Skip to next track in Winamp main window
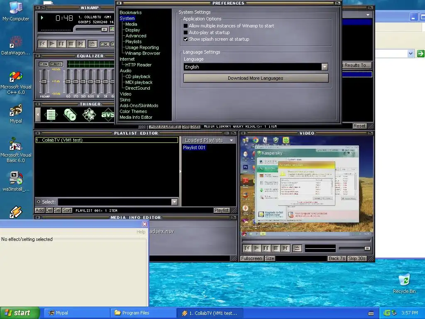Screen dimensions: 425x319 [81, 44]
